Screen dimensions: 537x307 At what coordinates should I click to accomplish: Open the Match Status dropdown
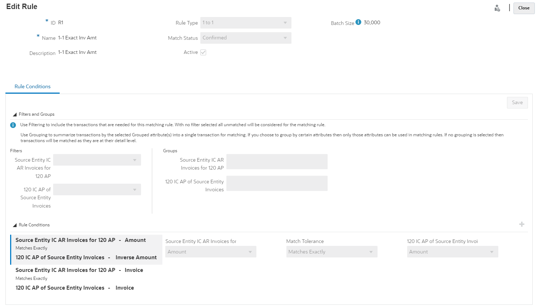click(x=246, y=38)
